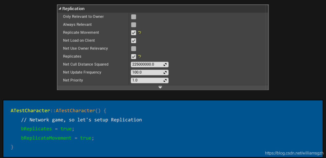Image resolution: width=326 pixels, height=158 pixels.
Task: Enable the Net Use Owner Relevancy checkbox
Action: 133,48
